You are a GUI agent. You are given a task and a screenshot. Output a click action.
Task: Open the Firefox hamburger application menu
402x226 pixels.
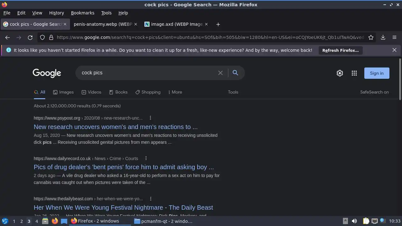click(x=394, y=37)
